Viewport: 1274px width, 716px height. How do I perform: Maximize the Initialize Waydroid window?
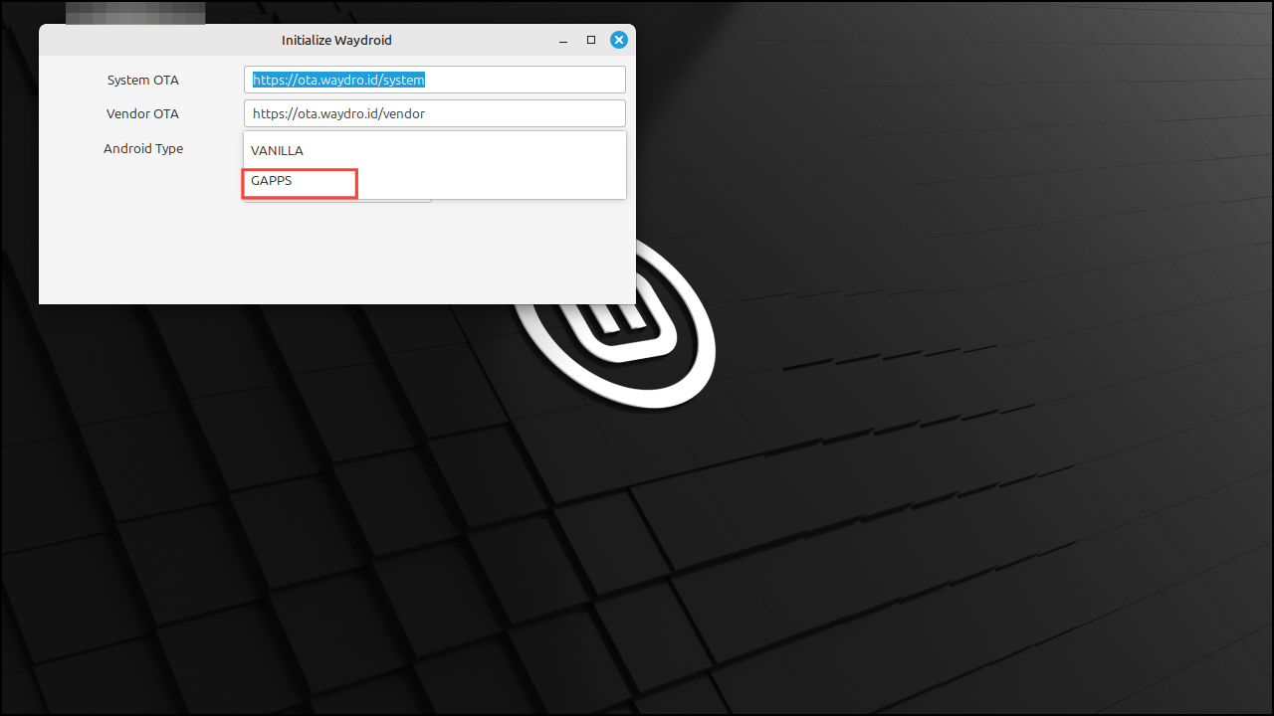(591, 40)
